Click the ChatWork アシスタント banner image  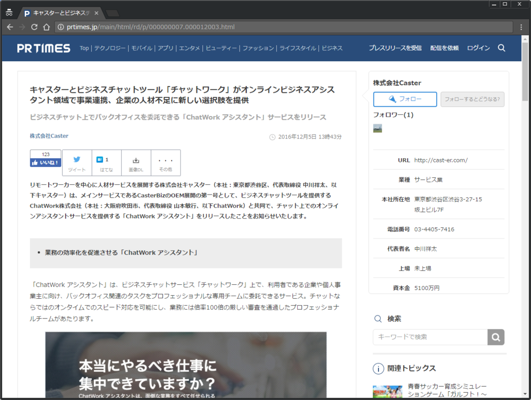pyautogui.click(x=186, y=365)
